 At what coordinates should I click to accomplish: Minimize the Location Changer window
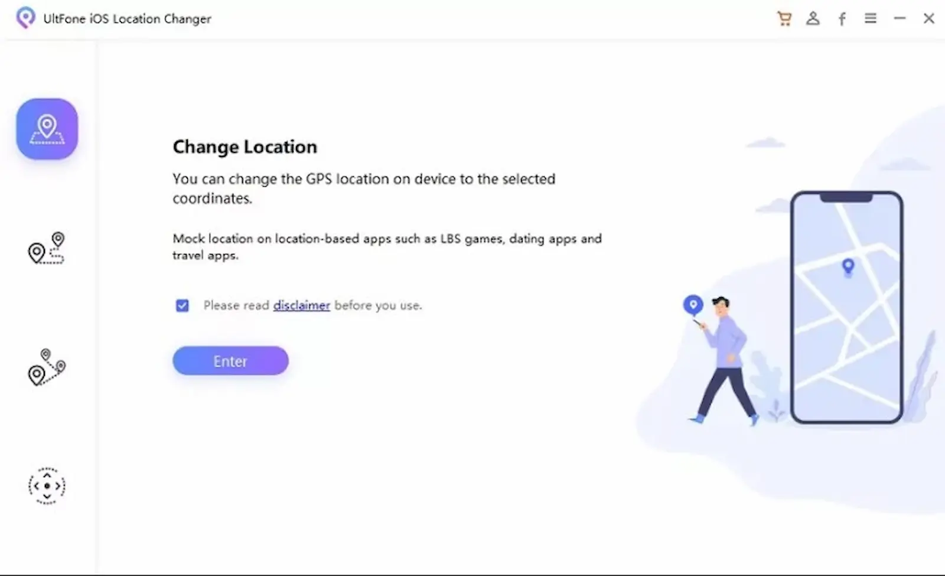[x=900, y=18]
